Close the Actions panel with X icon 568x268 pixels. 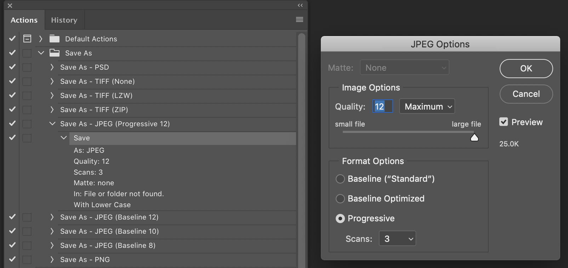[10, 6]
